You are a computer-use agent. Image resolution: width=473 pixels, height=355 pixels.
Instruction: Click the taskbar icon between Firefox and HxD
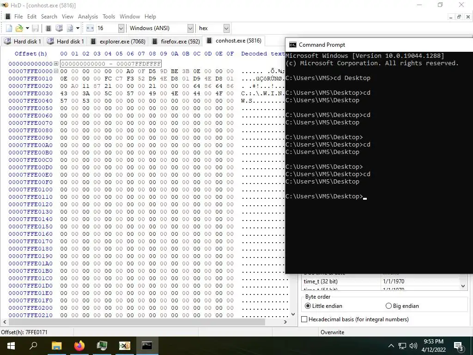102,346
